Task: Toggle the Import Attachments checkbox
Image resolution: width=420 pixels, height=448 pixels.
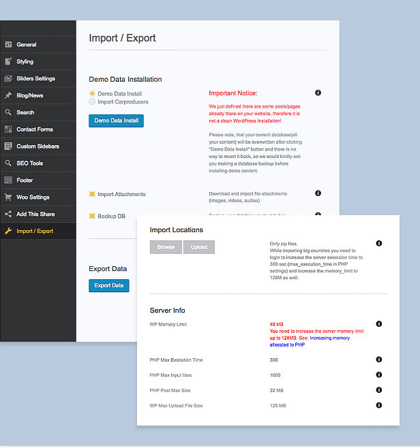Action: pos(92,195)
